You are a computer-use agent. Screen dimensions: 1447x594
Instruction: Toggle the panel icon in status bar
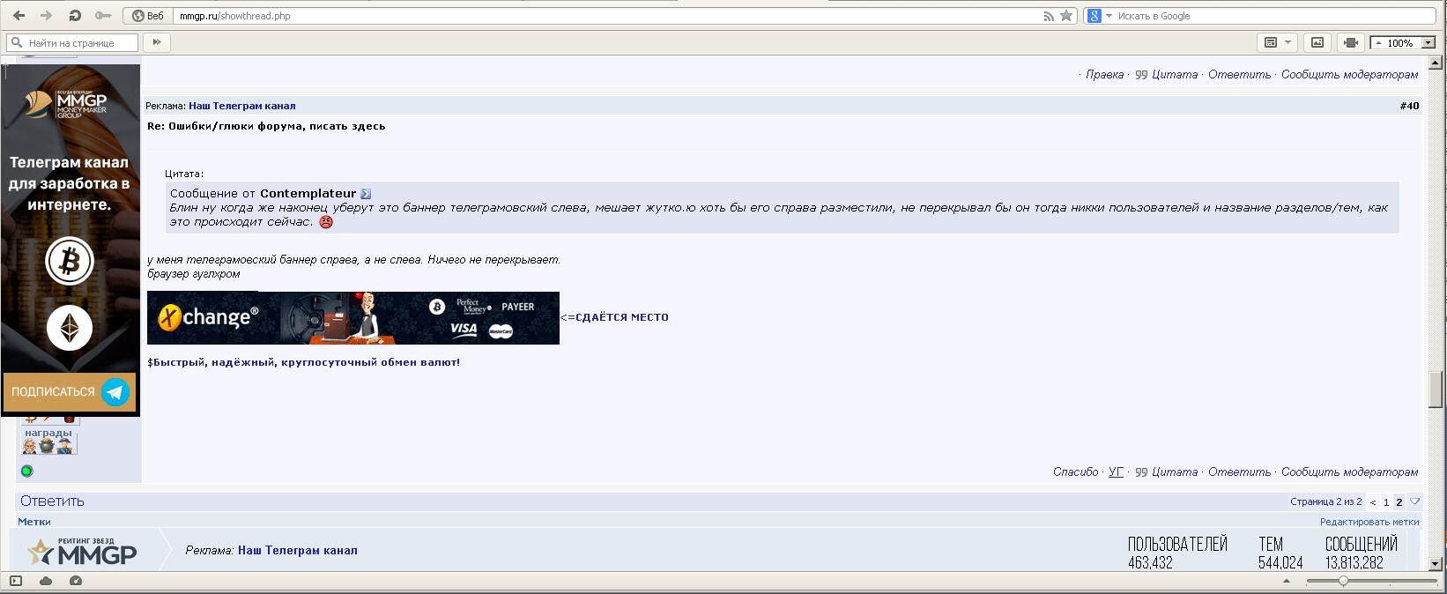[15, 581]
